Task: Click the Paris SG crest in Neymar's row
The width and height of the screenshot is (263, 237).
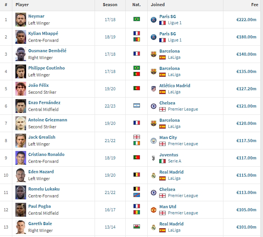Action: pyautogui.click(x=153, y=20)
